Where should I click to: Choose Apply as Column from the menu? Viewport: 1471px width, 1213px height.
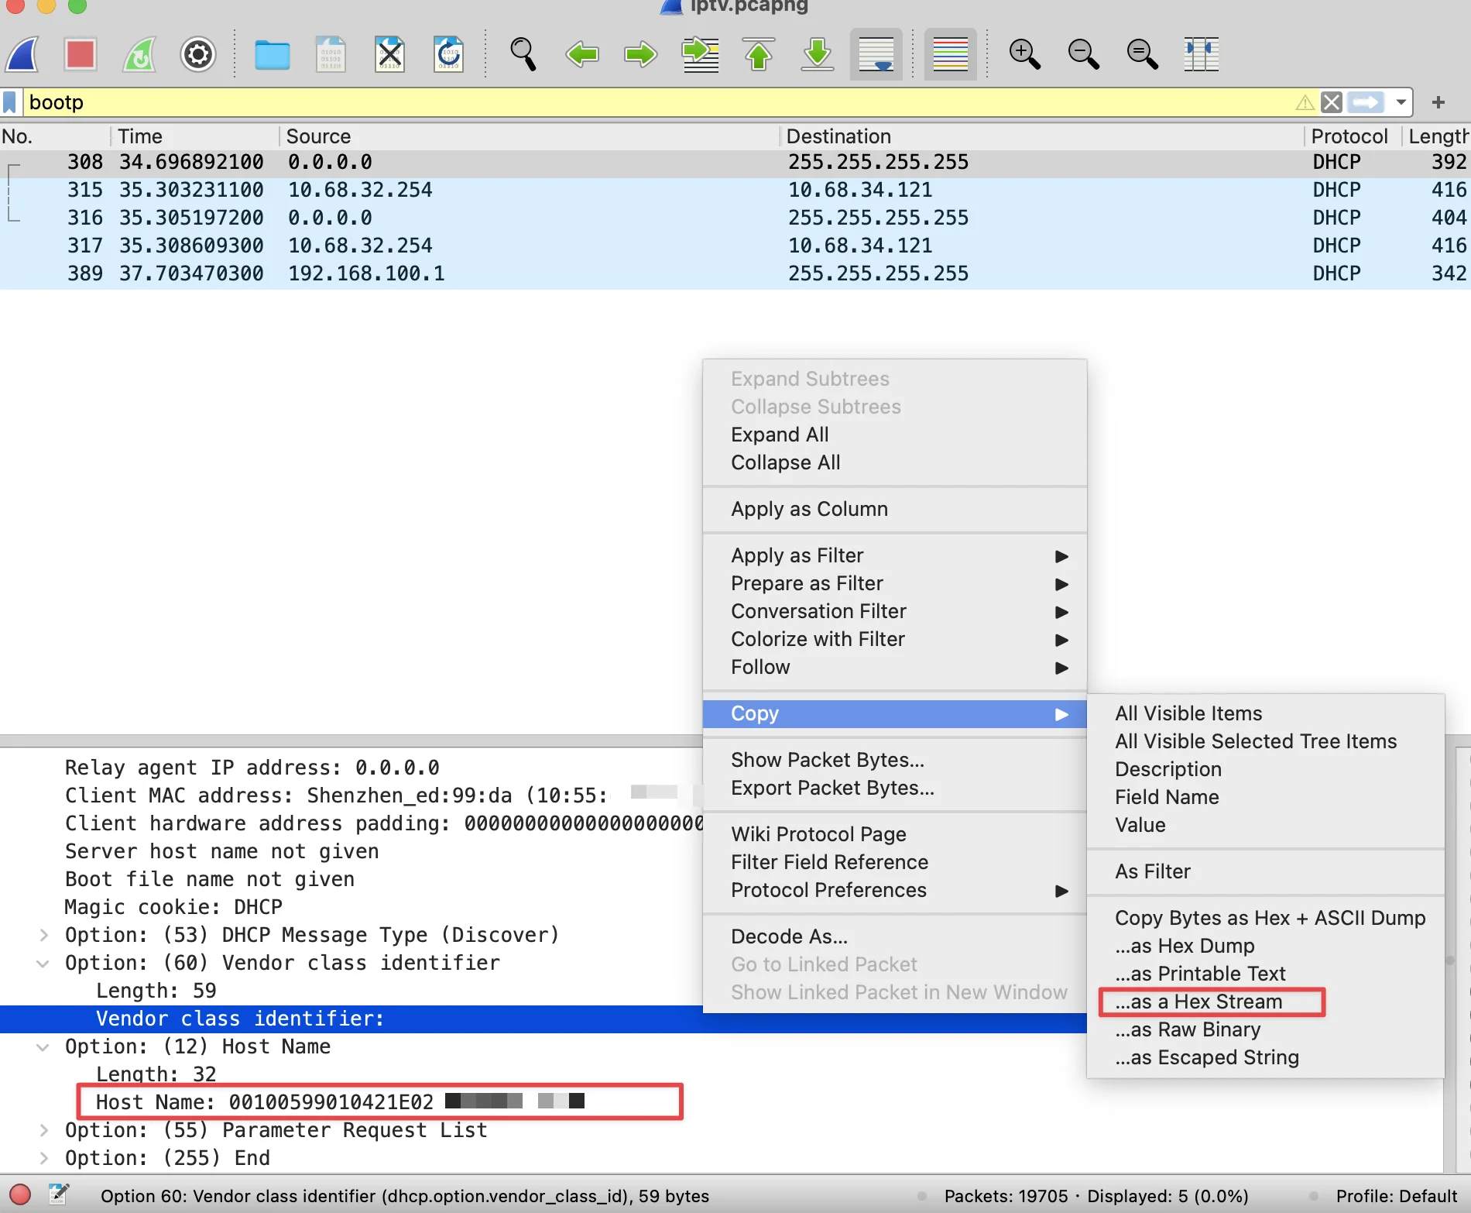(x=808, y=509)
